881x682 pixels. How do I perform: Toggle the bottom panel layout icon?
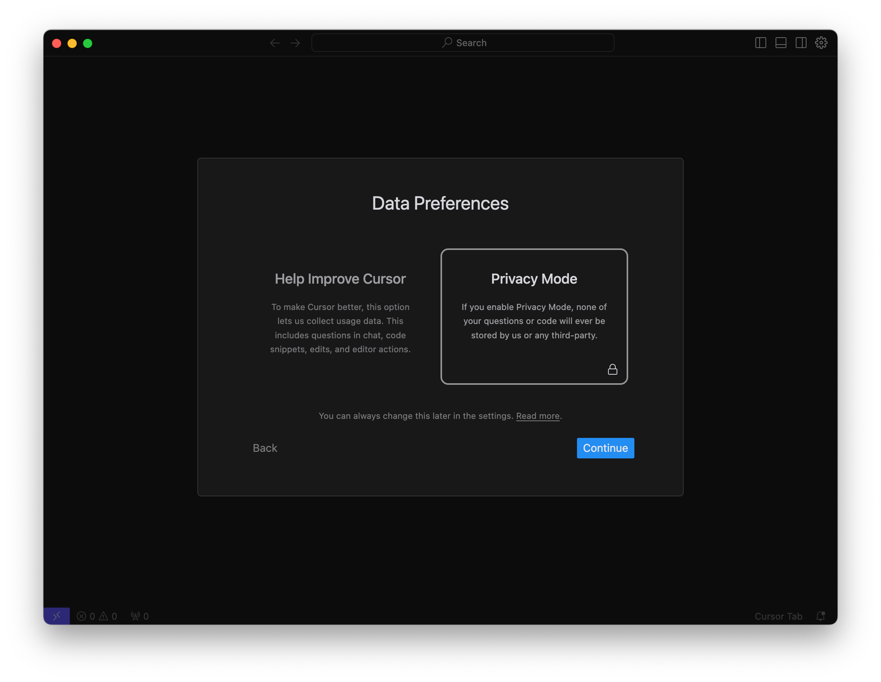click(x=781, y=43)
